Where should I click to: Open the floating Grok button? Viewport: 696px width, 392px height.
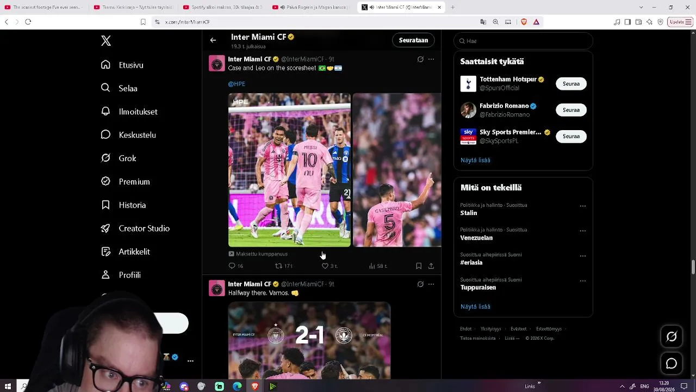tap(672, 336)
